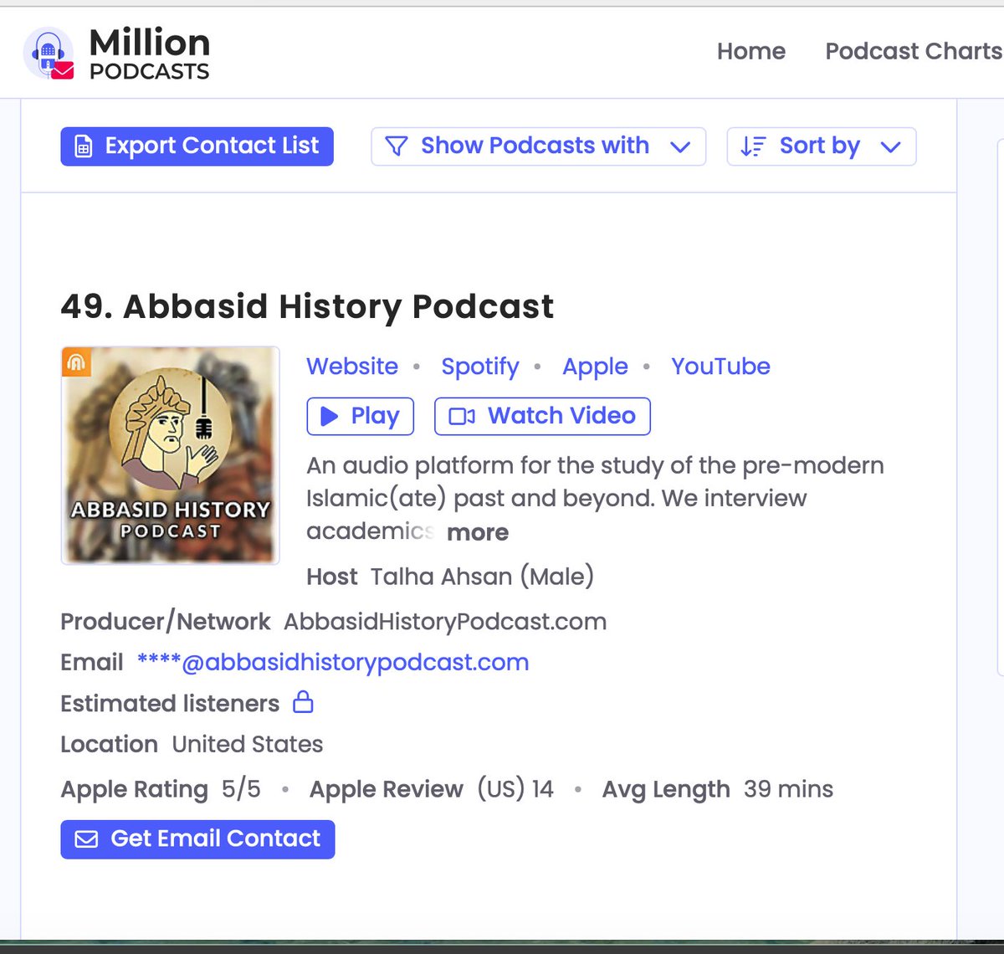
Task: Click the document icon in Export Contact List
Action: (84, 146)
